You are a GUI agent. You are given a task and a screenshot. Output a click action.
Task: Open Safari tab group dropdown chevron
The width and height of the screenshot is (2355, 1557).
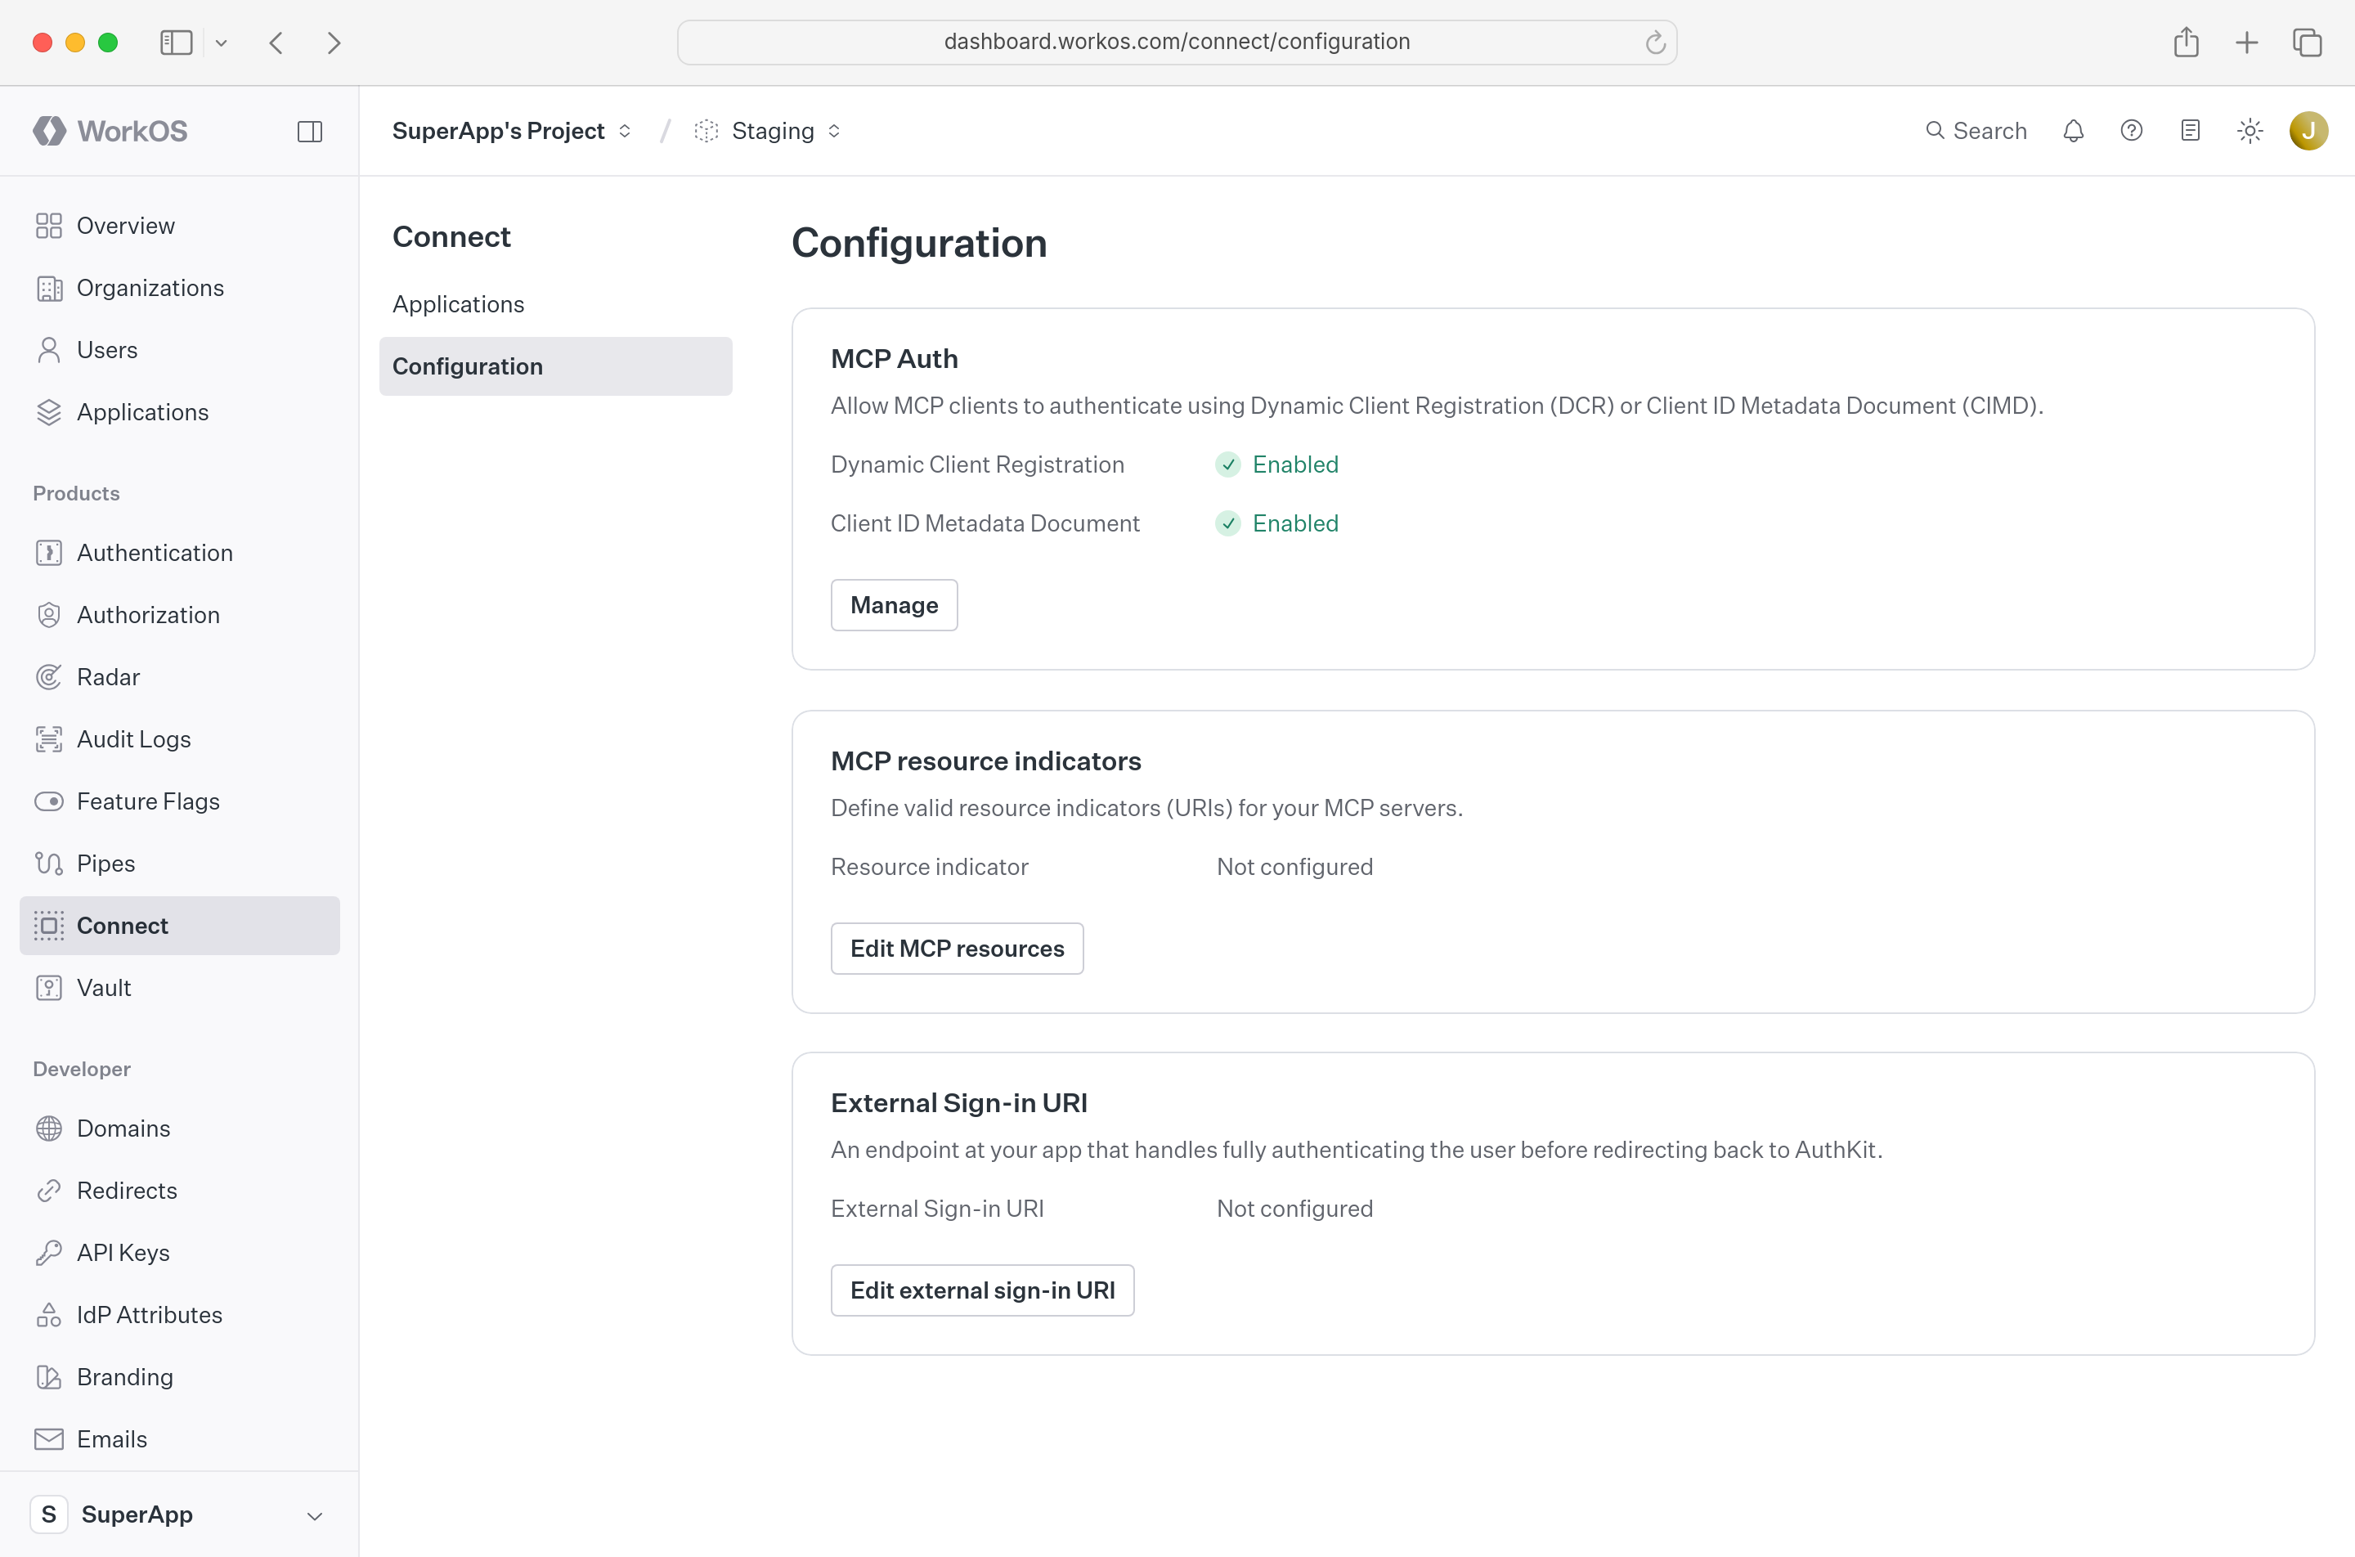click(x=222, y=43)
